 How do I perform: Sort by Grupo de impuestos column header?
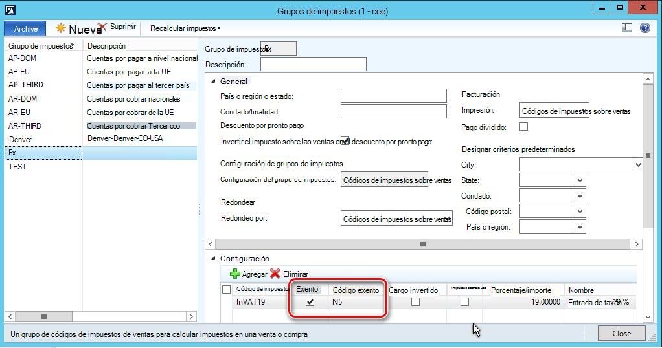click(43, 45)
